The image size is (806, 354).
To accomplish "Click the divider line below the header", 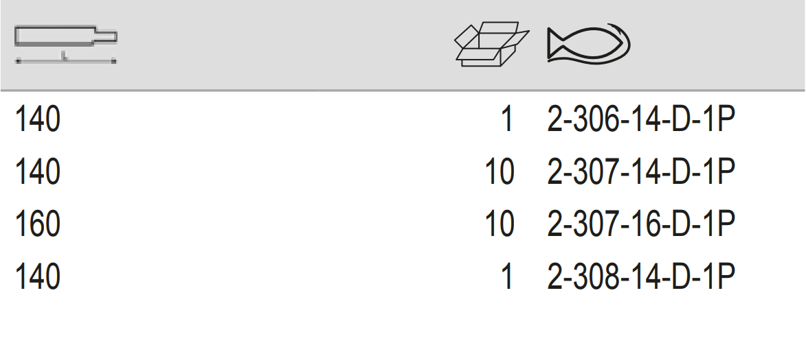I will [x=403, y=90].
